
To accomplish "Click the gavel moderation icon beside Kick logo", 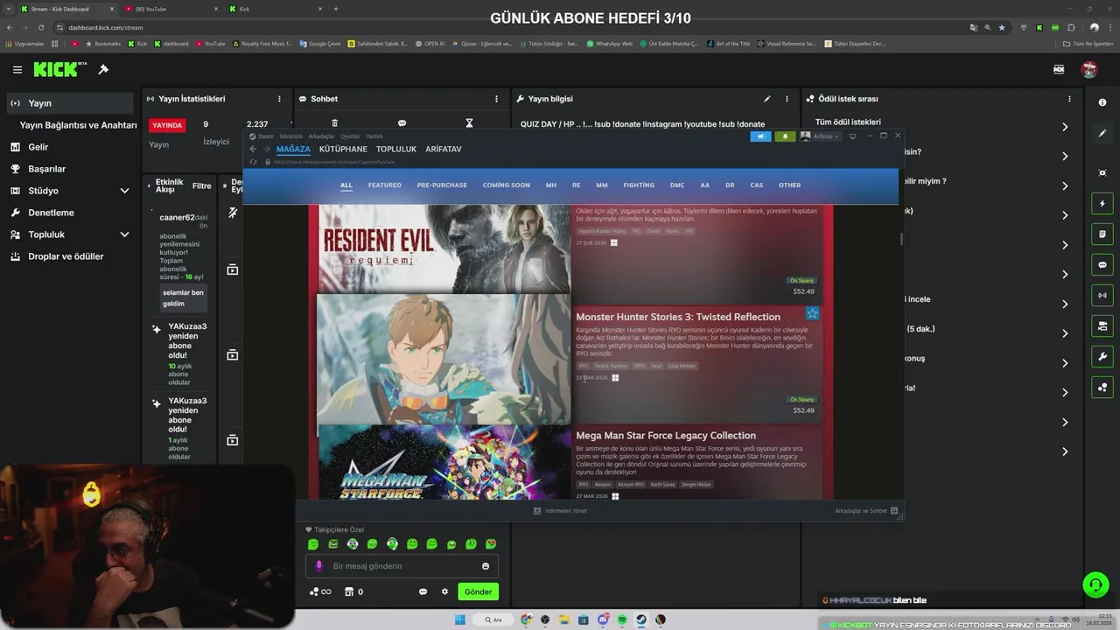I will click(x=103, y=69).
